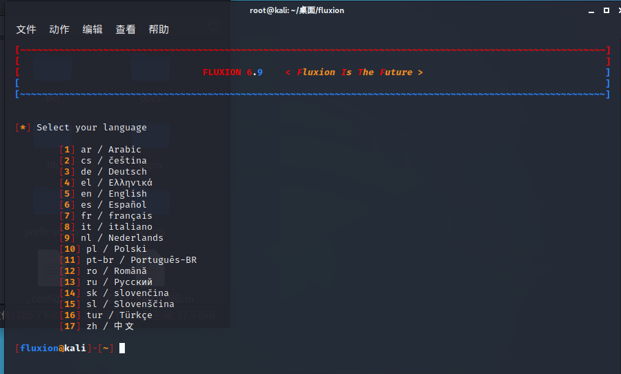Click option 9 'nl / Nederlands'

pyautogui.click(x=111, y=237)
